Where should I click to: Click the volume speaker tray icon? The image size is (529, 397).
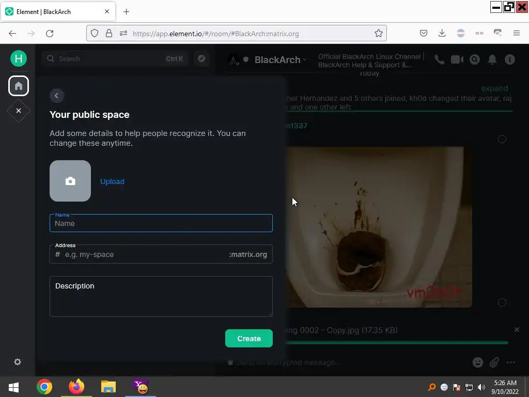point(481,387)
